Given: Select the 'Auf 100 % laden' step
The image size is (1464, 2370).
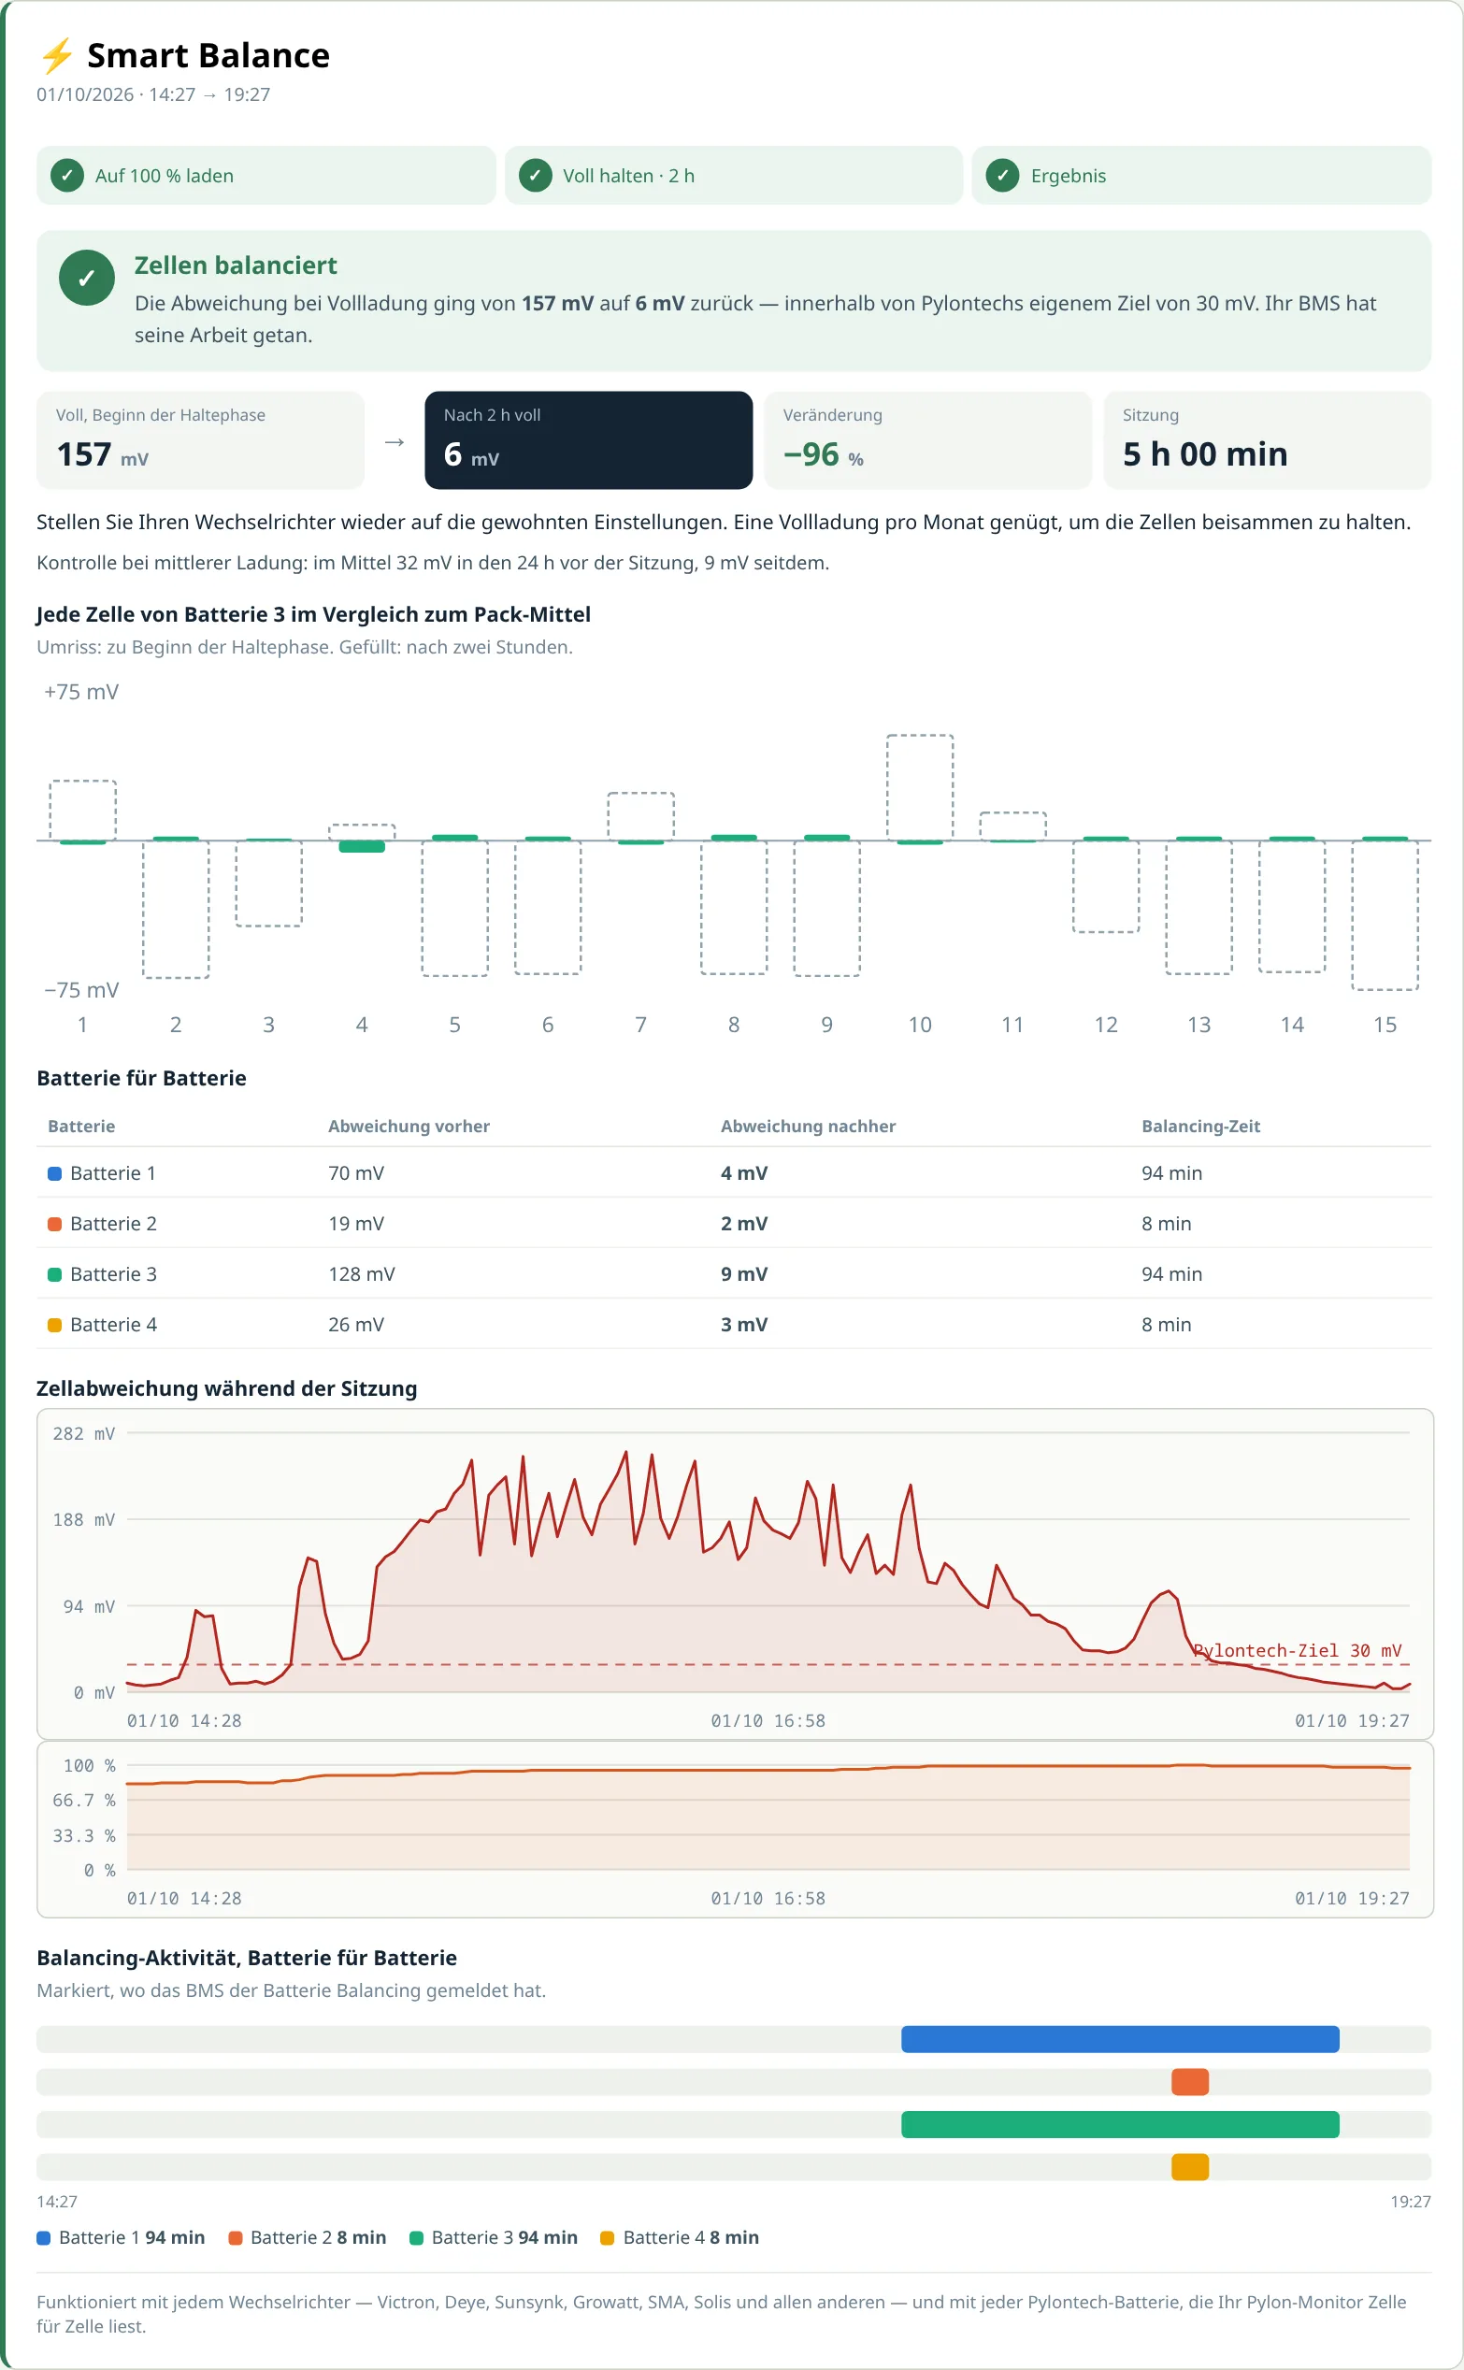Looking at the screenshot, I should (266, 175).
